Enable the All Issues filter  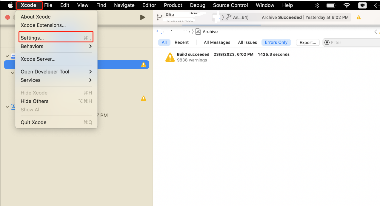coord(247,42)
